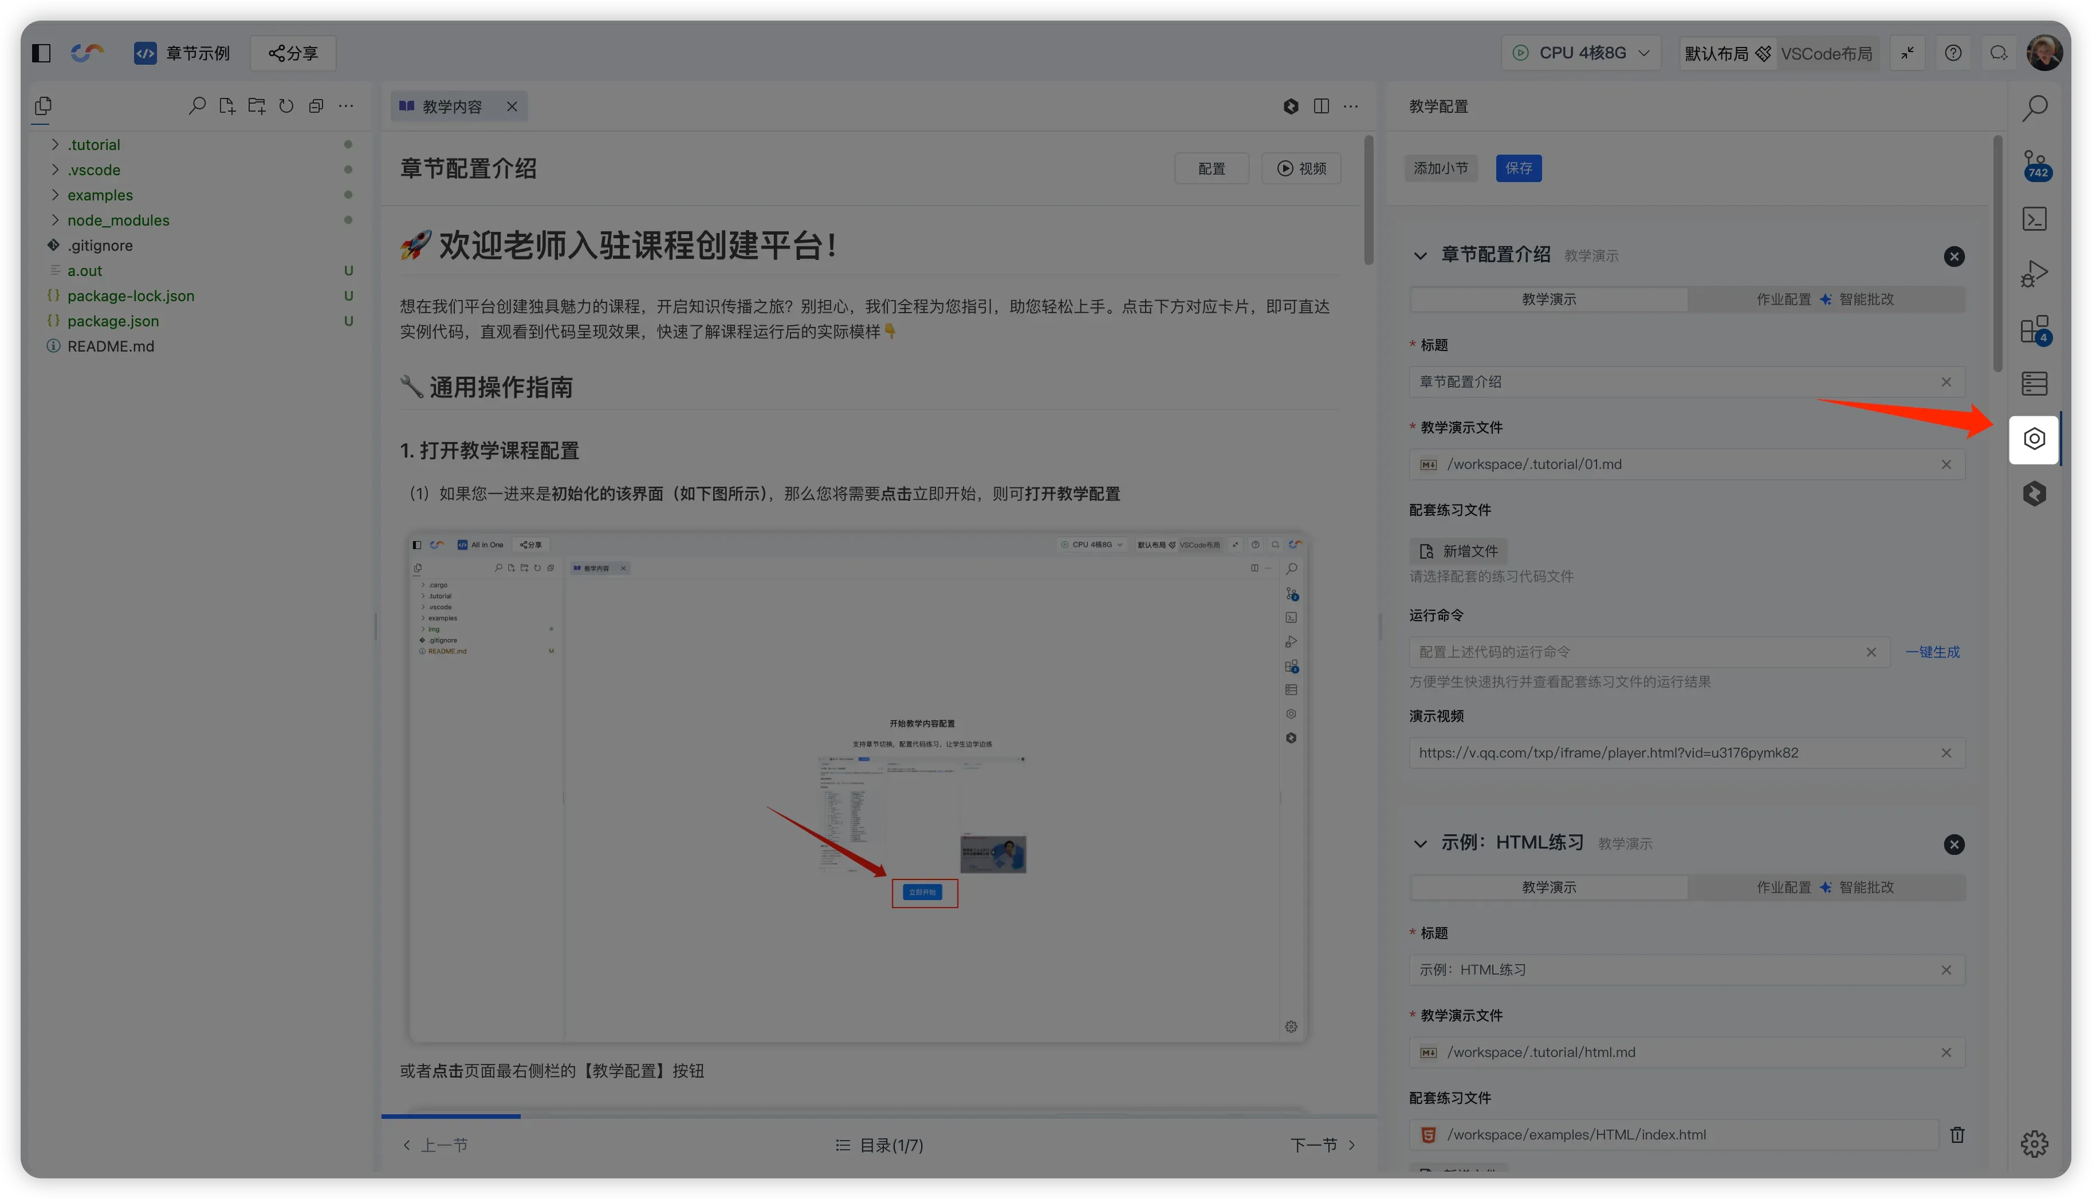Open the terminal icon in right sidebar
The height and width of the screenshot is (1199, 2092).
[x=2034, y=219]
